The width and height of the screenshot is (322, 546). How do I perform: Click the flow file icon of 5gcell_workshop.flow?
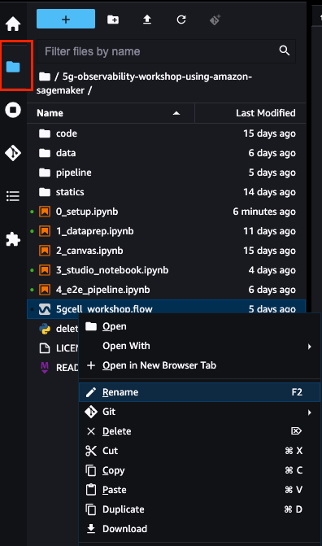tap(45, 309)
